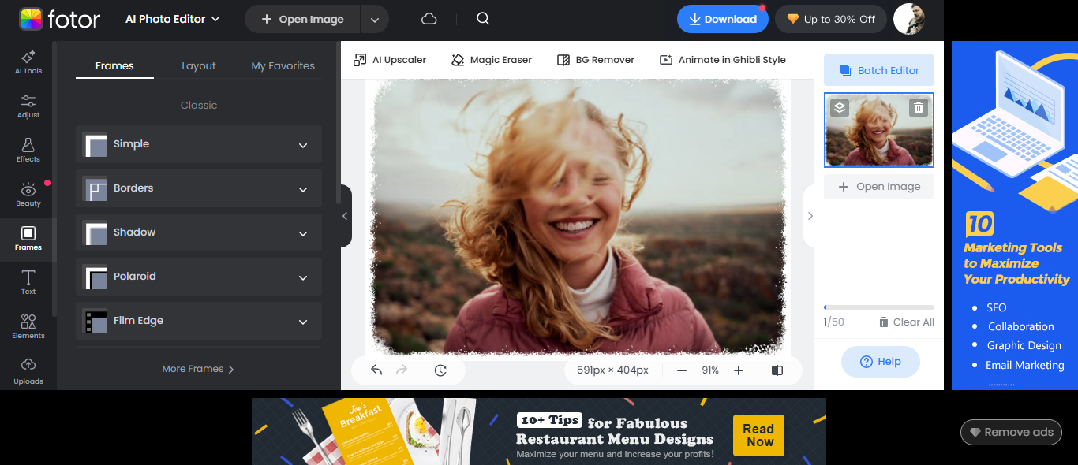Select the Frames sidebar tool
This screenshot has height=465, width=1078.
pyautogui.click(x=28, y=238)
